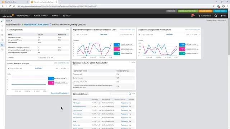The image size is (230, 129).
Task: Click Search for all failed calls link
Action: coord(60,93)
